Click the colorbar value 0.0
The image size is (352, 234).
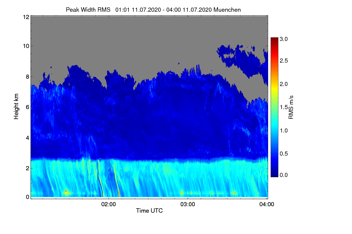click(x=284, y=175)
